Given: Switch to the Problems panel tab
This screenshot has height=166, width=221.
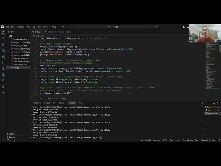Looking at the screenshot, I should (x=37, y=103).
